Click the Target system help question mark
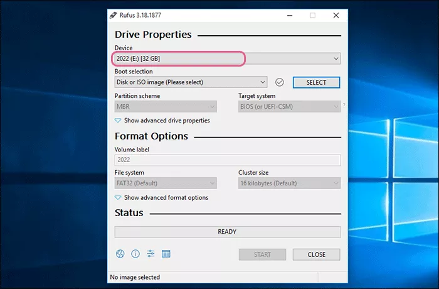The width and height of the screenshot is (439, 289). (344, 106)
